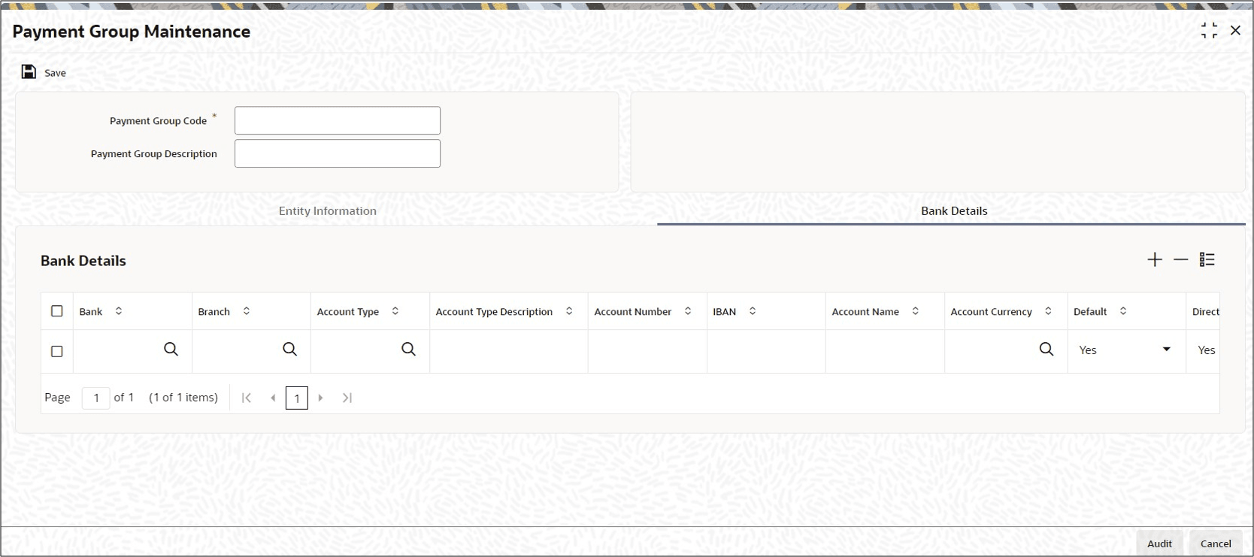Sort by Default column

pos(1123,311)
